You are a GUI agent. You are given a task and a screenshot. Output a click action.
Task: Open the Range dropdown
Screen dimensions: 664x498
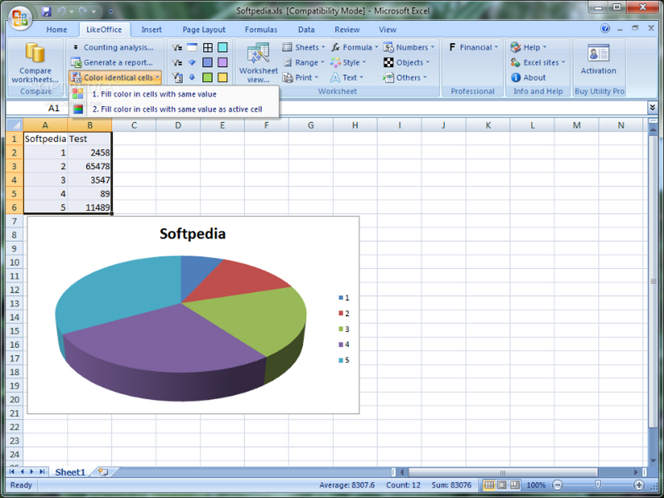pyautogui.click(x=304, y=62)
